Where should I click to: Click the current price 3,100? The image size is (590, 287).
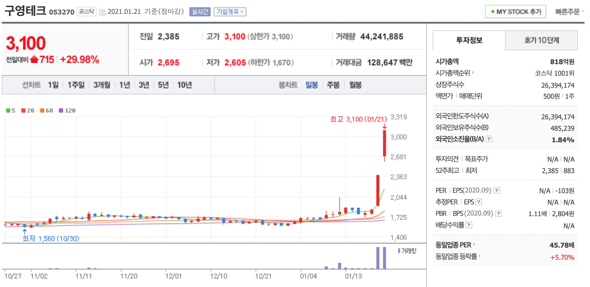(26, 43)
